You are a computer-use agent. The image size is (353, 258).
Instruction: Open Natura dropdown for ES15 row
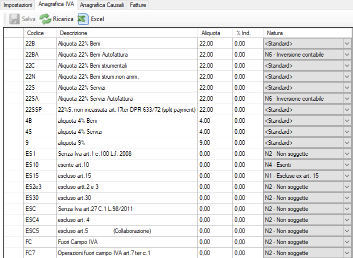347,176
